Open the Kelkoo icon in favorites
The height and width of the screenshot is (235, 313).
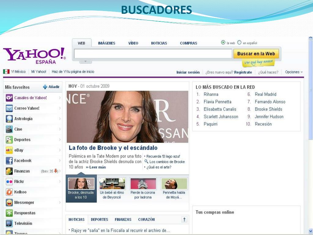[9, 192]
